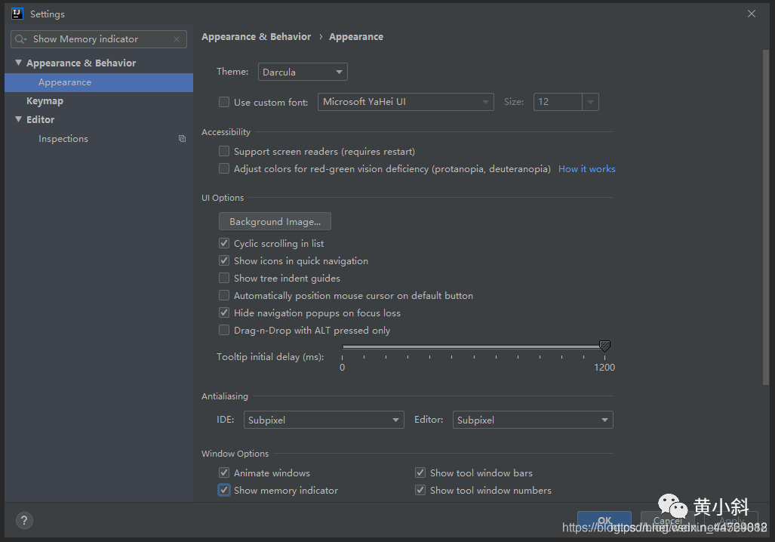Enable Support screen readers checkbox
The width and height of the screenshot is (775, 542).
(224, 151)
